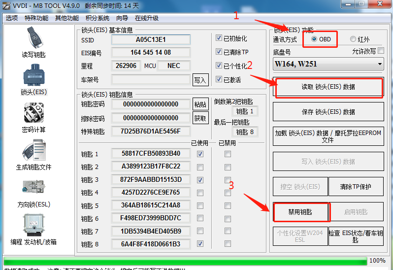This screenshot has height=270, width=393.
Task: Toggle 已使用 checkbox for 钥匙 1
Action: [x=200, y=154]
